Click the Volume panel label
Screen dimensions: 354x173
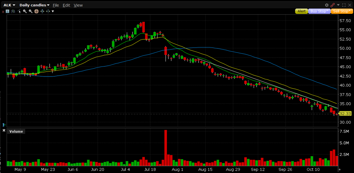click(16, 131)
